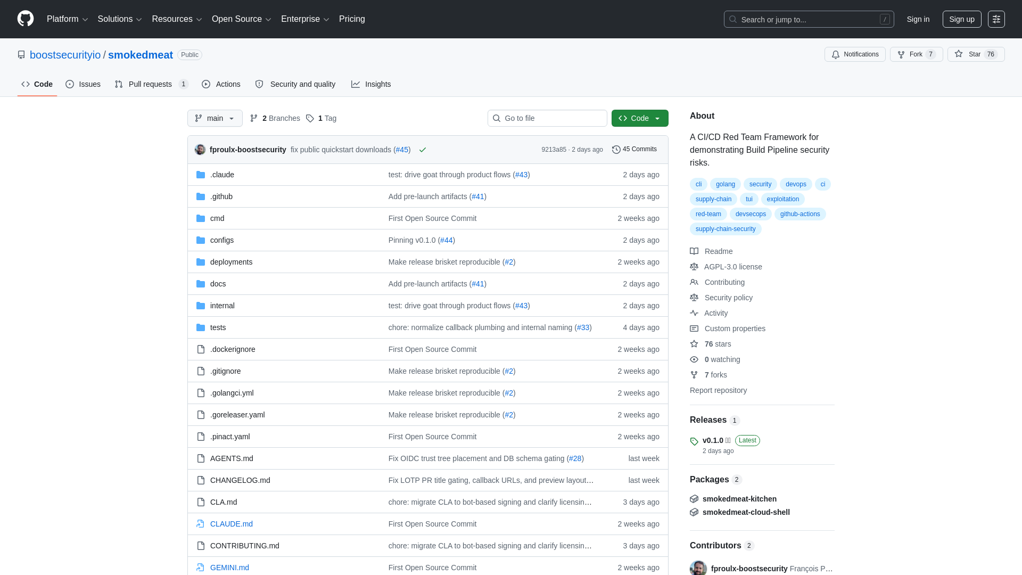Open the main branch selector dropdown

point(215,118)
